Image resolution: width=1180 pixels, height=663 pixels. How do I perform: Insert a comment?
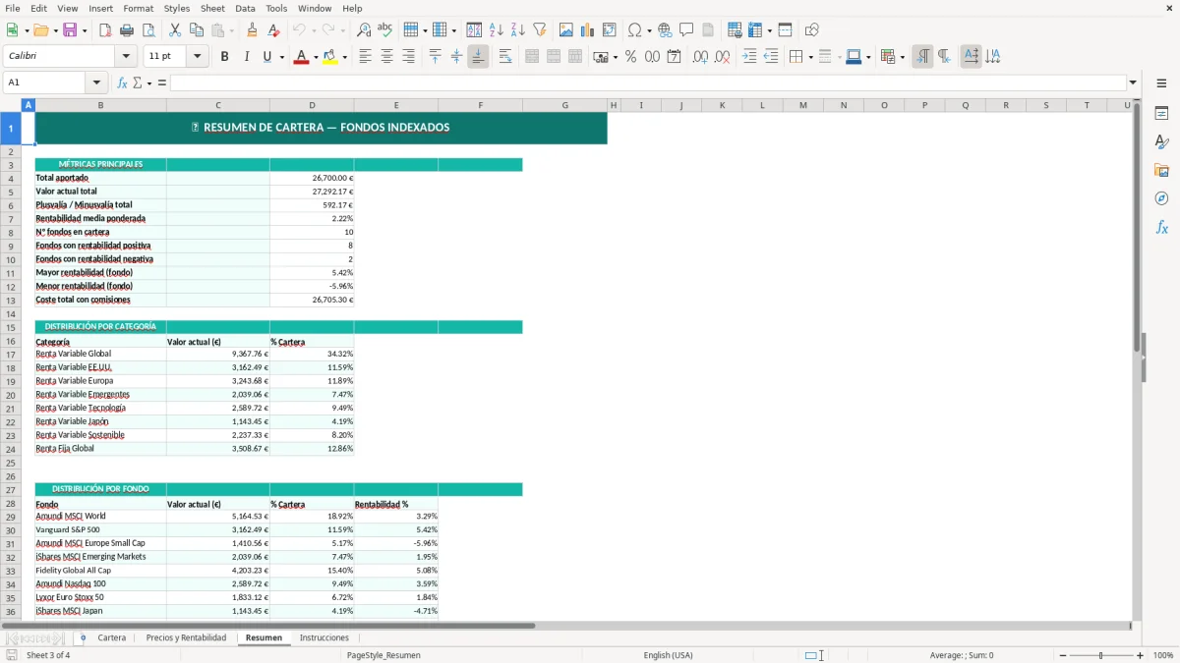[687, 30]
